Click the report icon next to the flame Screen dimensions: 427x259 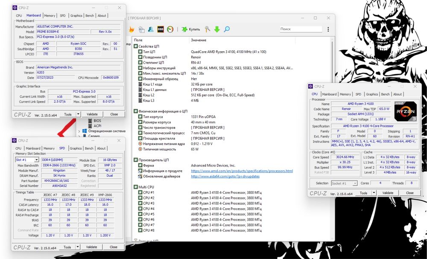click(141, 29)
